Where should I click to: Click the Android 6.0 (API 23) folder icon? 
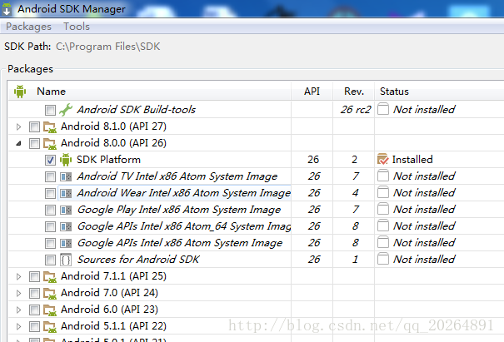click(50, 310)
